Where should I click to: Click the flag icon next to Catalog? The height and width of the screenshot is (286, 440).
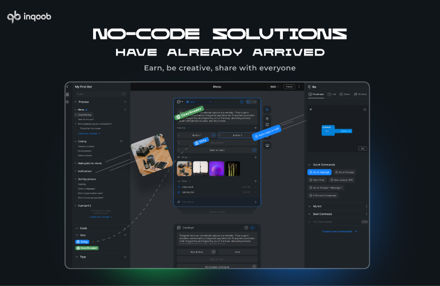click(121, 141)
